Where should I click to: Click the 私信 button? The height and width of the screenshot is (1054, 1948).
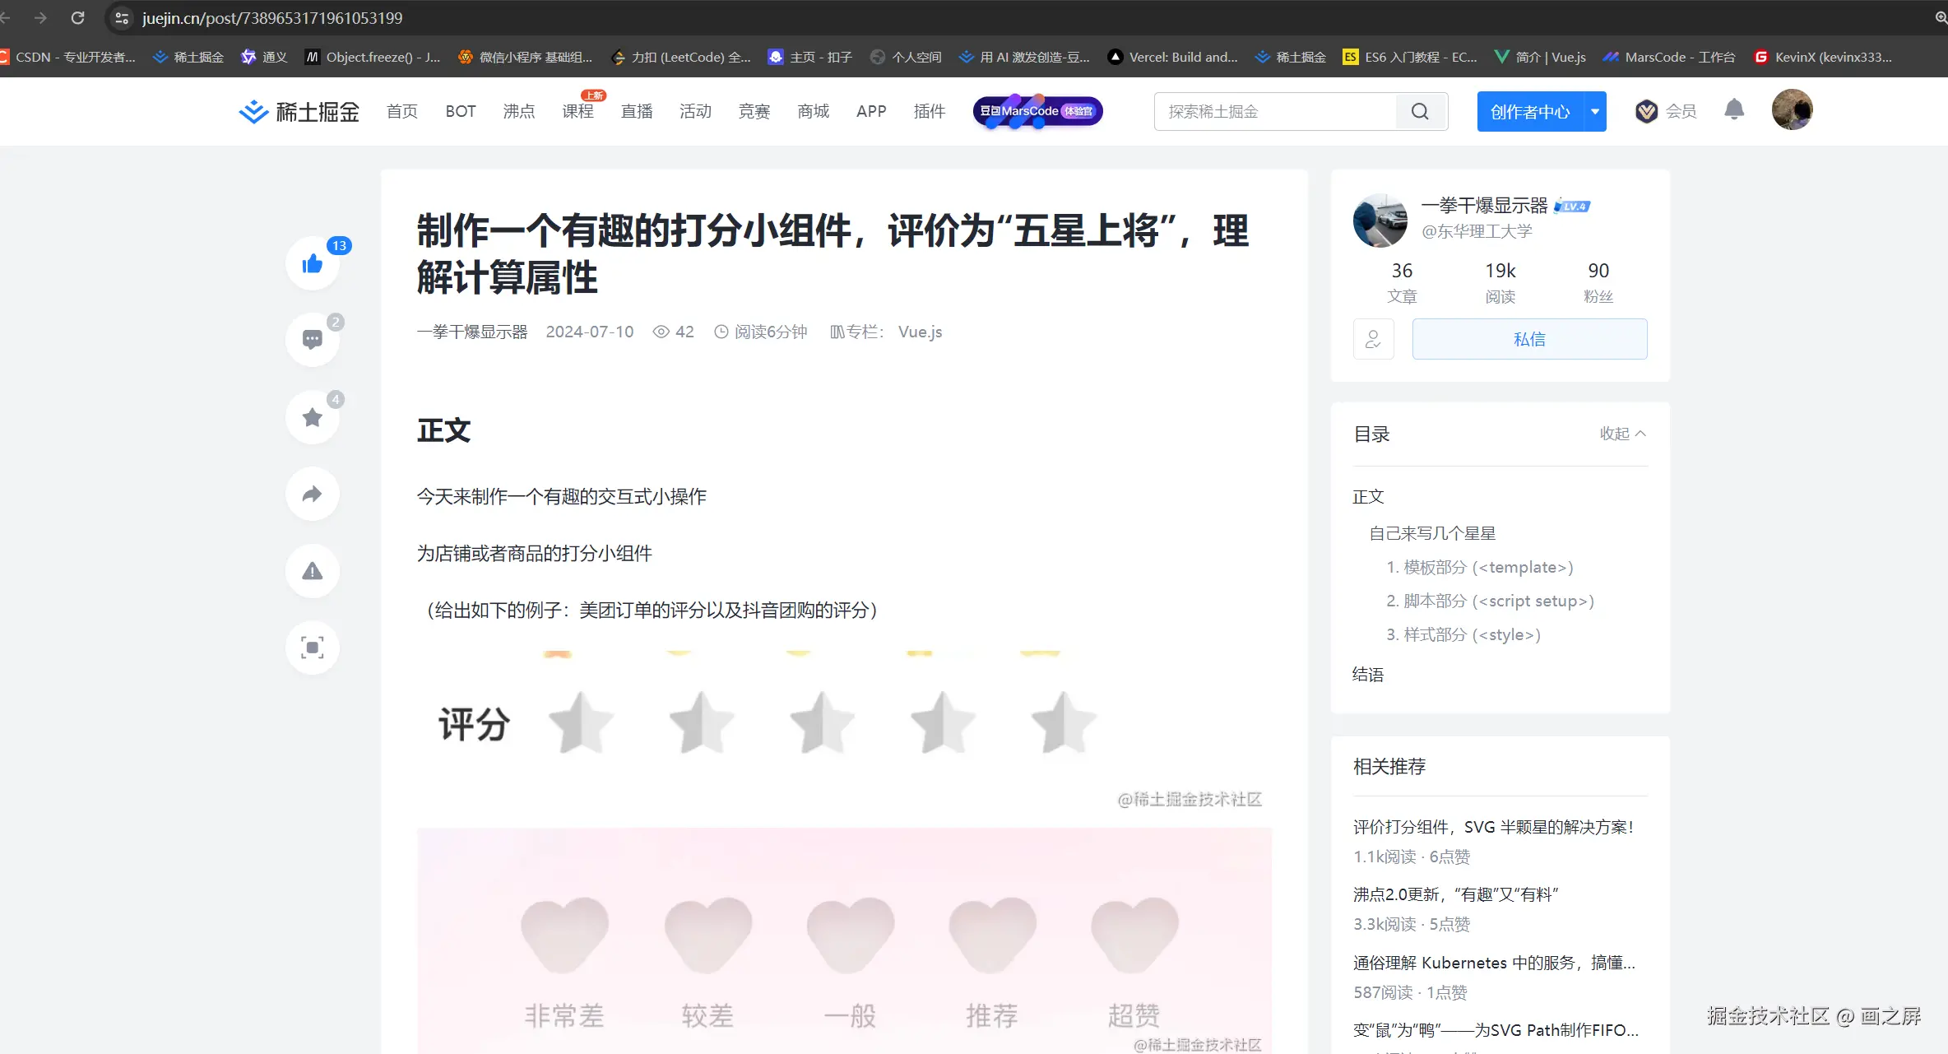pos(1529,339)
